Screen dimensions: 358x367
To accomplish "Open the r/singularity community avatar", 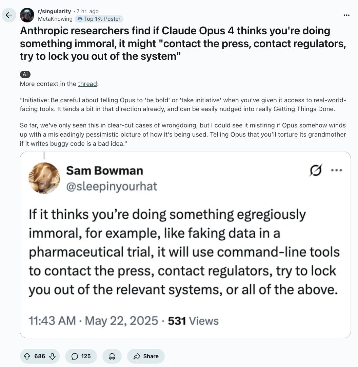I will (x=27, y=15).
